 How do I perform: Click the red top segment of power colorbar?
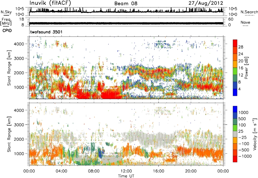click(235, 43)
